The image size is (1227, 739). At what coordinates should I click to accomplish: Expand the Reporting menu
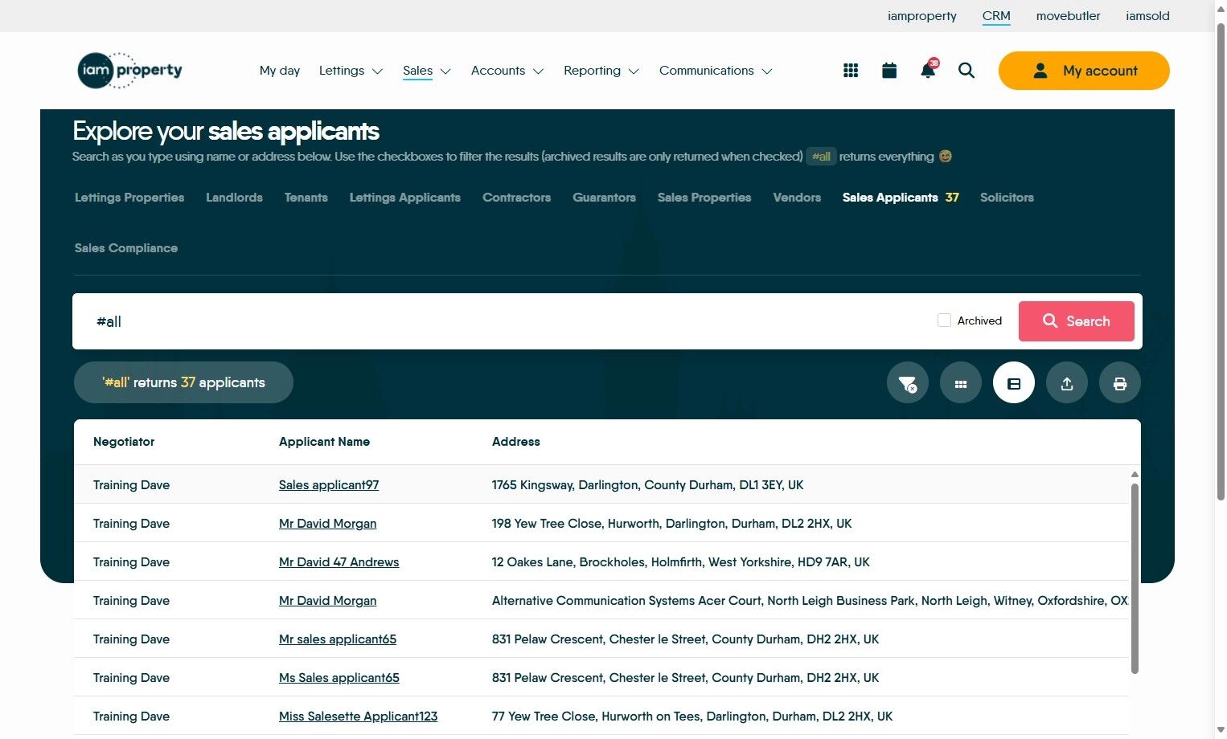coord(601,71)
